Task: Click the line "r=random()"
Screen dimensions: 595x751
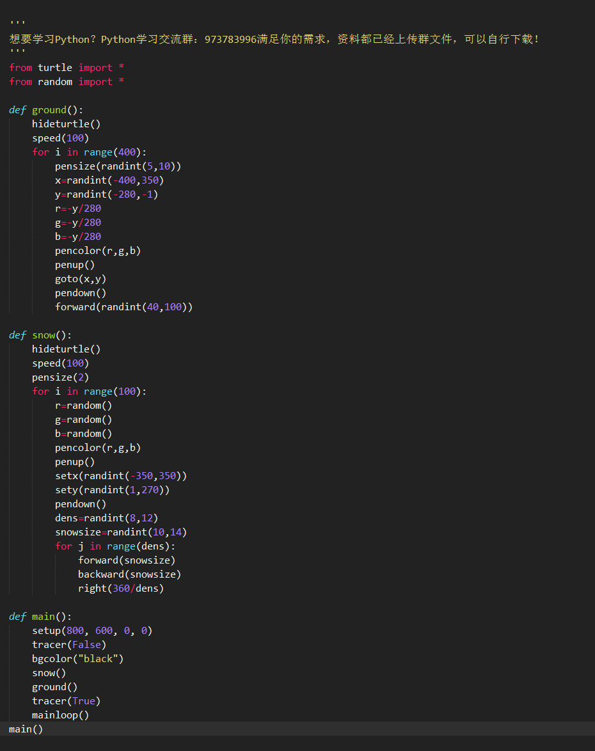Action: tap(83, 406)
